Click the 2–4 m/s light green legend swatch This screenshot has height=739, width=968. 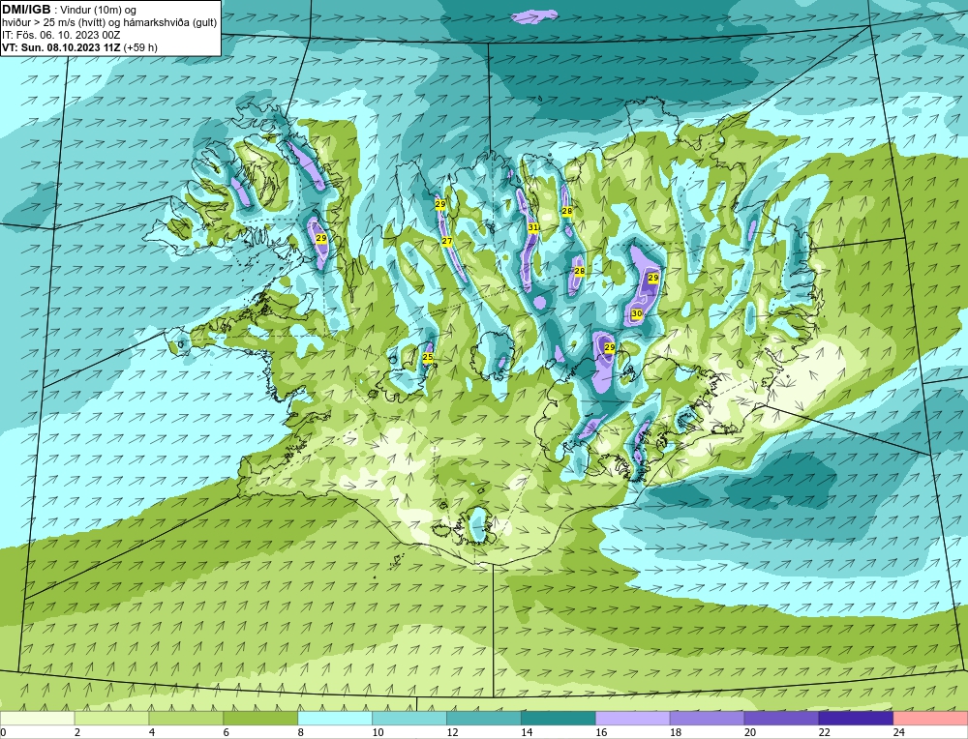coord(111,719)
